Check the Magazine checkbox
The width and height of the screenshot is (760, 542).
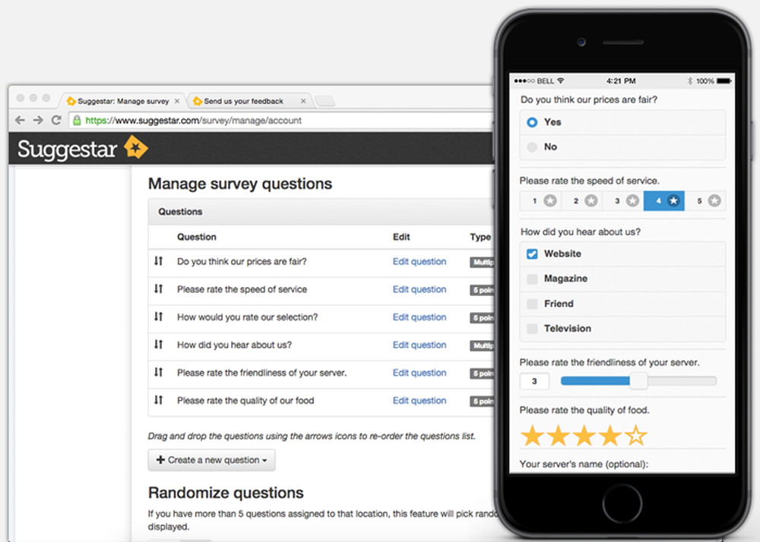click(x=531, y=279)
